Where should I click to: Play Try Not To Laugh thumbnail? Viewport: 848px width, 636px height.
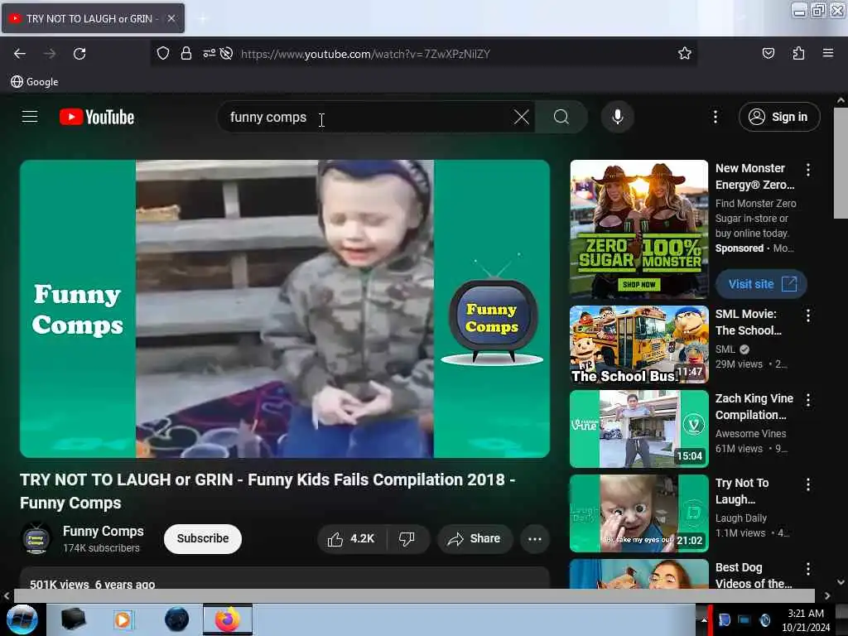pyautogui.click(x=638, y=513)
